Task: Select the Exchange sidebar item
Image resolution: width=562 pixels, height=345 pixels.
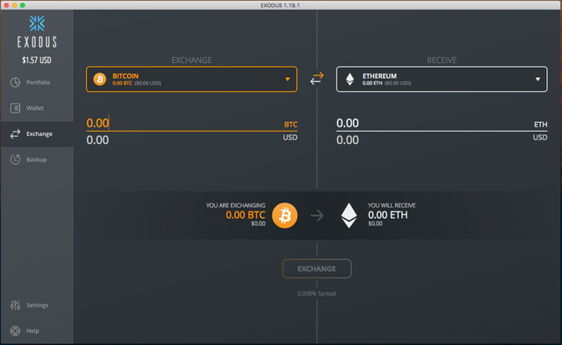Action: pyautogui.click(x=37, y=133)
